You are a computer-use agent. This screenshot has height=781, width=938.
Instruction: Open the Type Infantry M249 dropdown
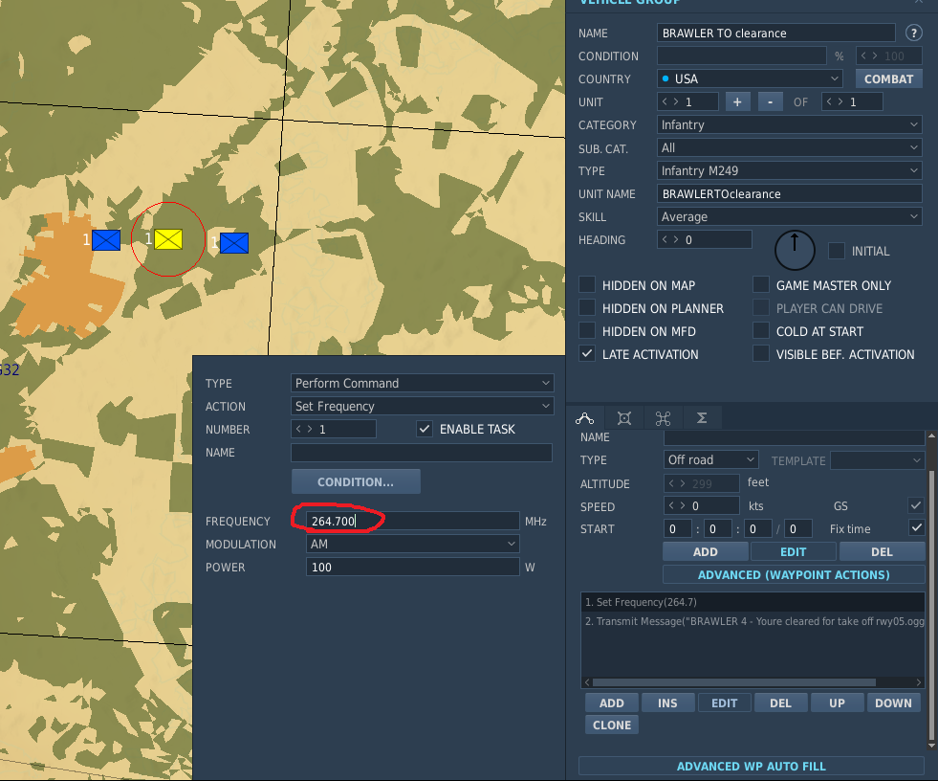(789, 170)
